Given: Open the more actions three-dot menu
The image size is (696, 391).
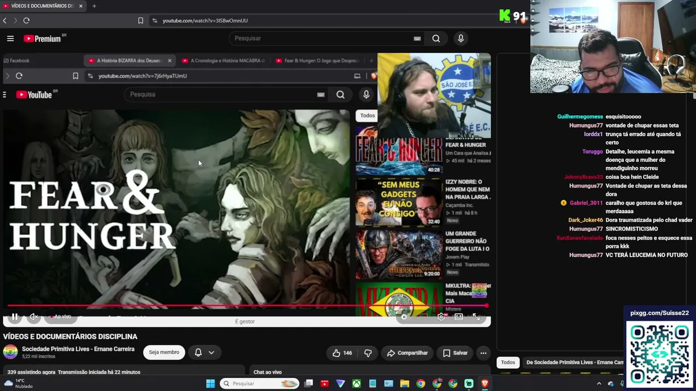Looking at the screenshot, I should click(x=483, y=353).
